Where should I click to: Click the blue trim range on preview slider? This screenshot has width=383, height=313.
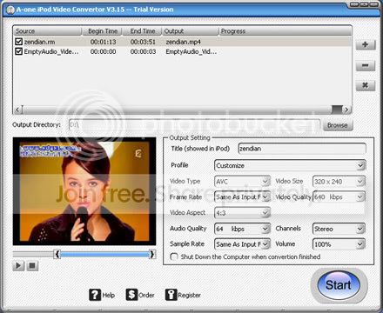104,255
